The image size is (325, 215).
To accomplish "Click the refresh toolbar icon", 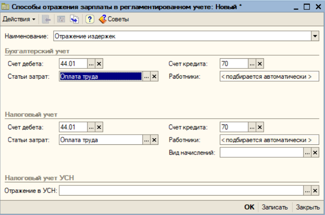I will coord(61,19).
